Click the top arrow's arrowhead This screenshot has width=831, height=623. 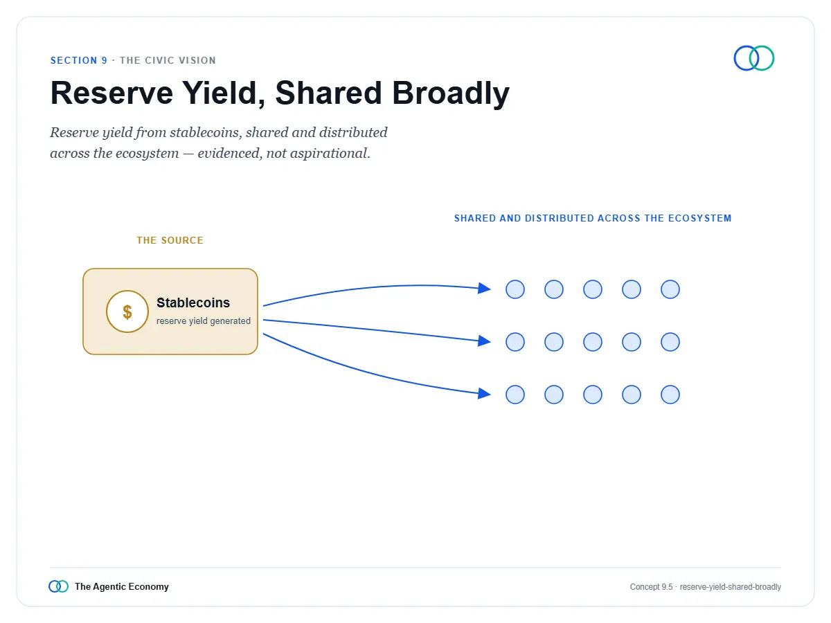click(485, 288)
